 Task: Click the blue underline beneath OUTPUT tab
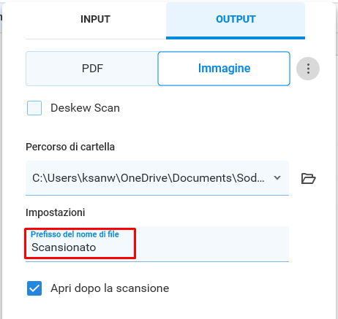pyautogui.click(x=236, y=38)
